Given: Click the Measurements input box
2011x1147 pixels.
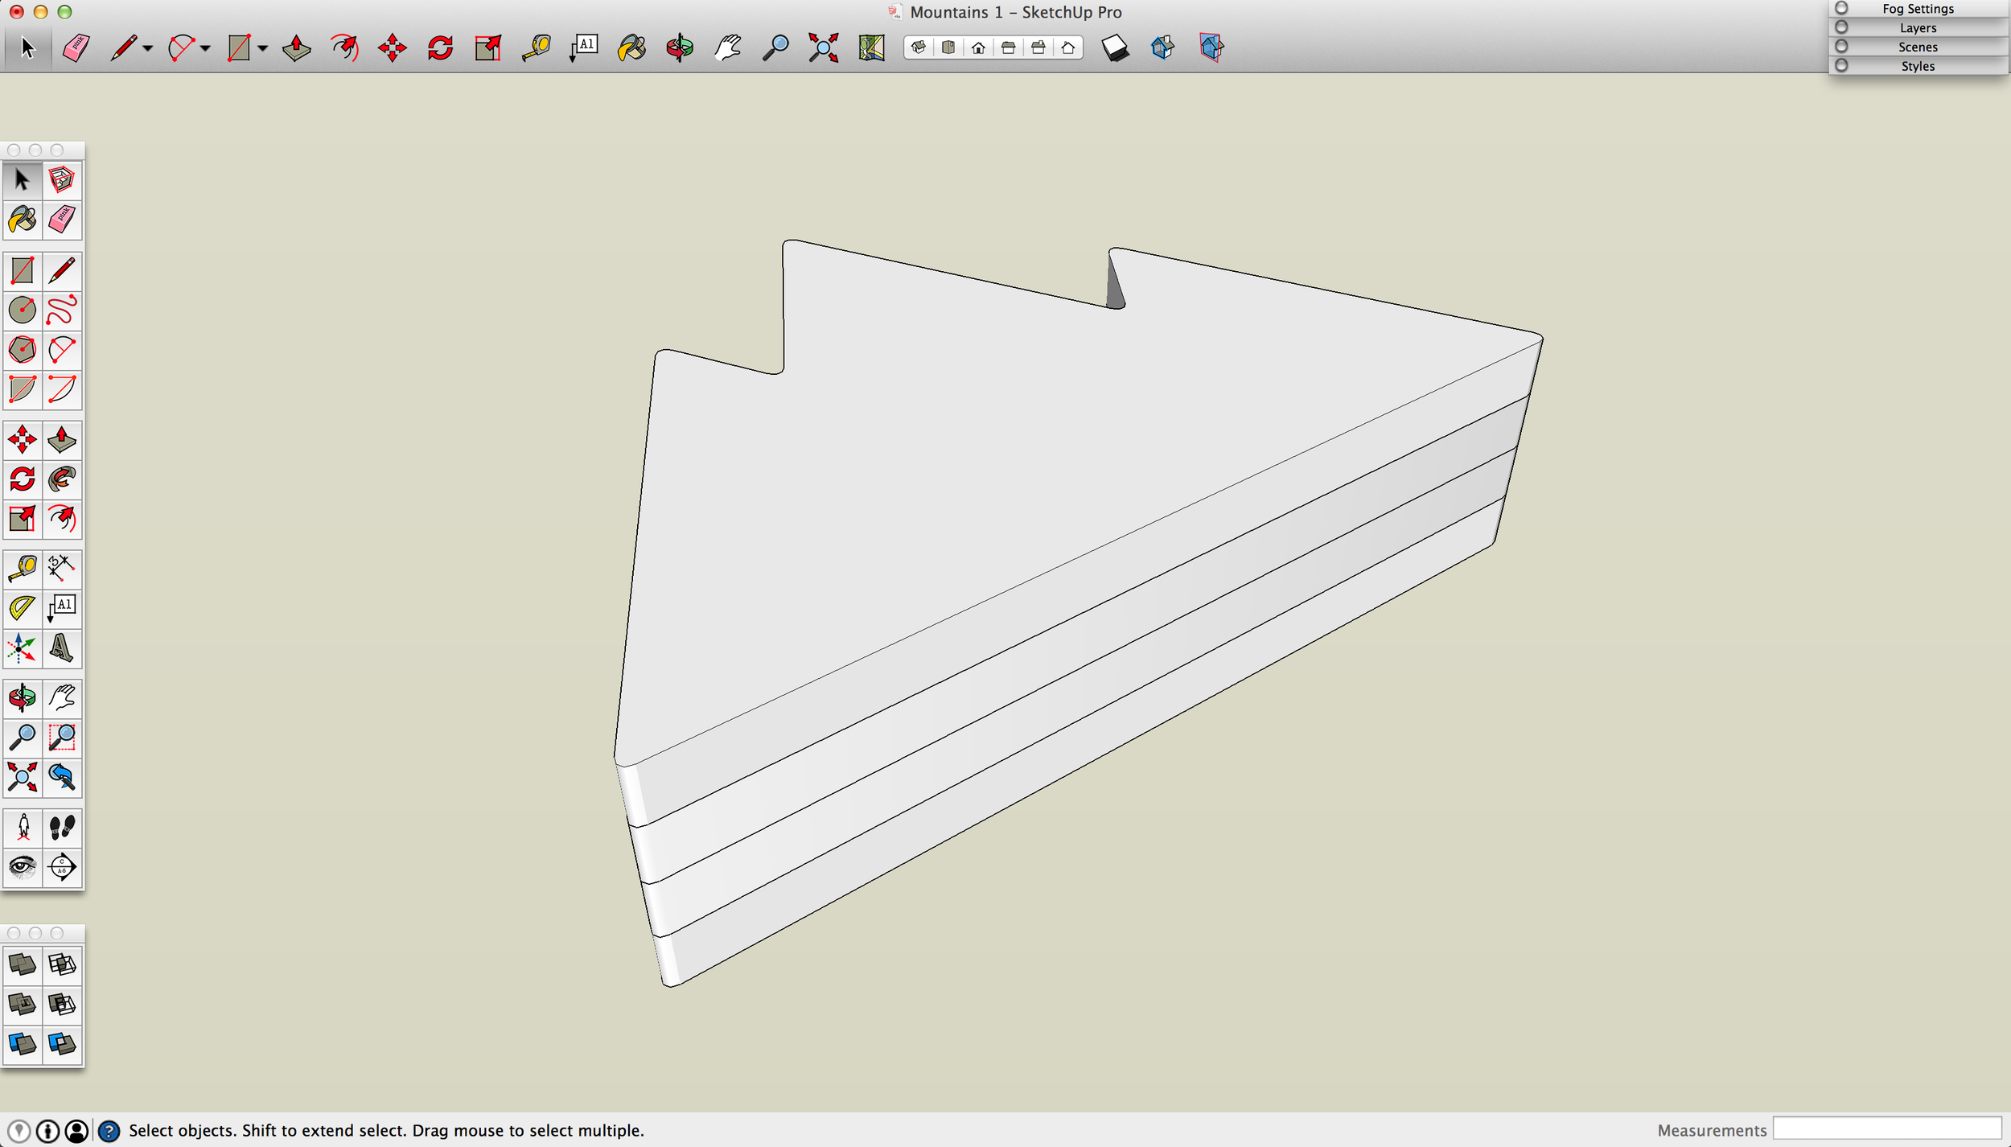Looking at the screenshot, I should (1886, 1129).
